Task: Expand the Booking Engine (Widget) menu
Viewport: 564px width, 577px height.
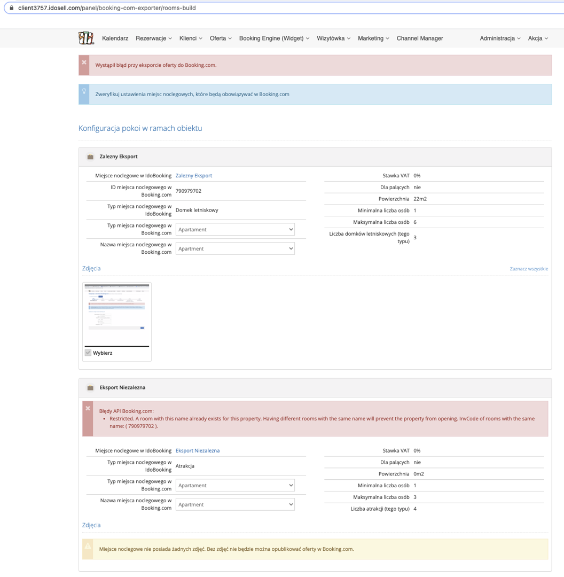Action: coord(275,38)
